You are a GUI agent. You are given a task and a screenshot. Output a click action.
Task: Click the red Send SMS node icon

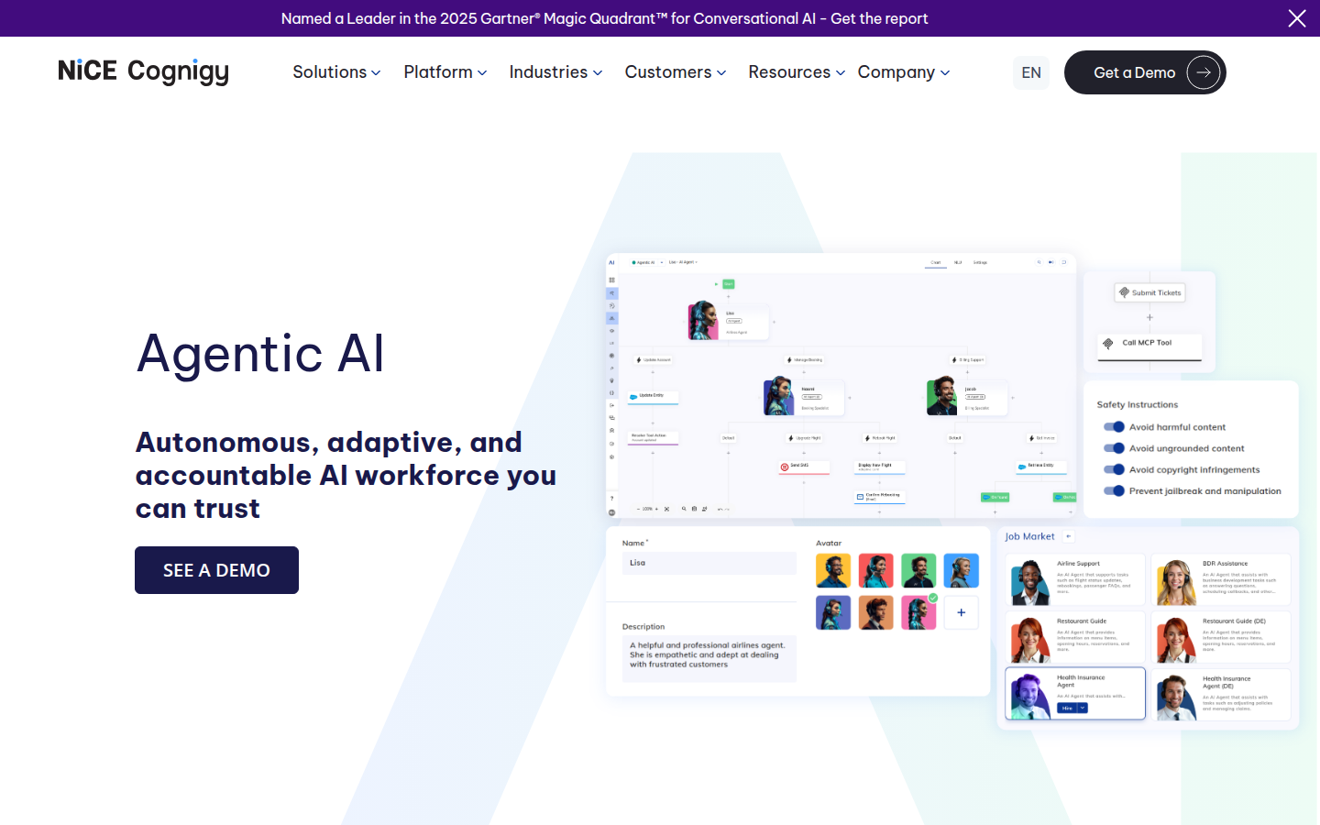784,467
